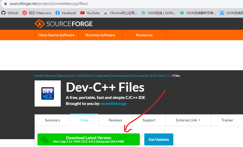
Task: Follow the Dev-C++ breadcrumb link
Action: [165, 76]
